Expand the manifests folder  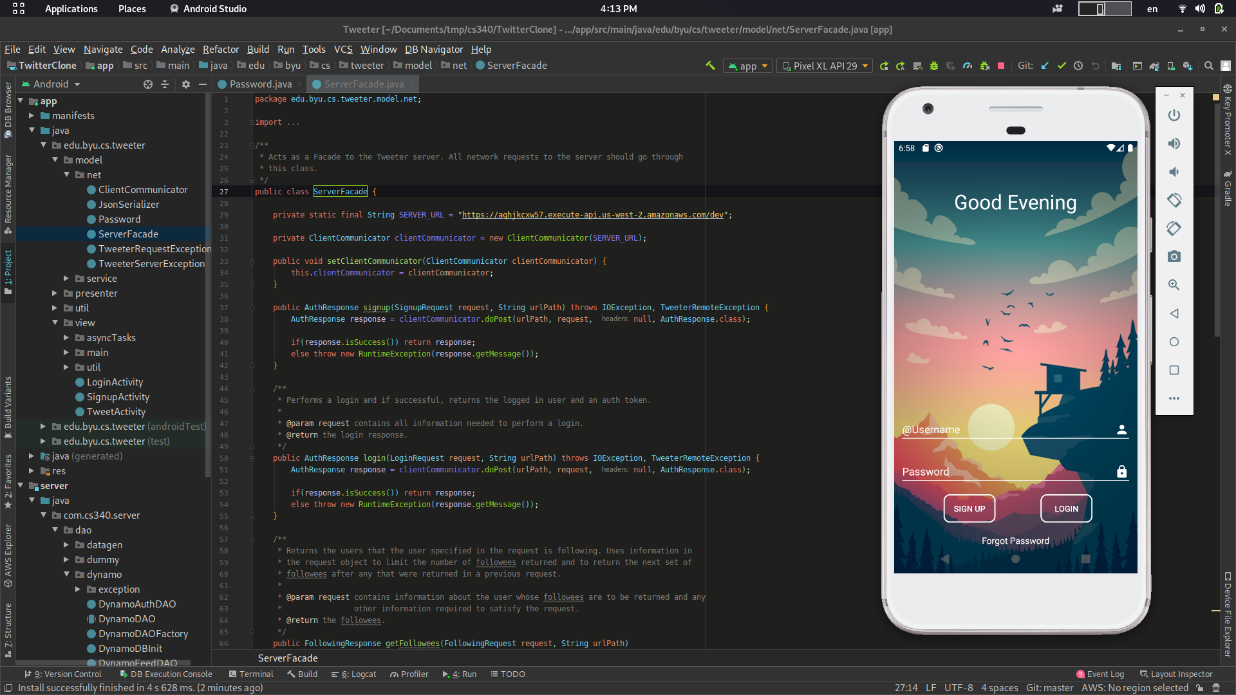(x=32, y=116)
